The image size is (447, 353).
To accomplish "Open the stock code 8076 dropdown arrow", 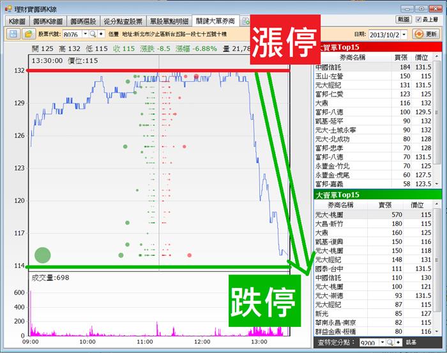I will coord(85,34).
